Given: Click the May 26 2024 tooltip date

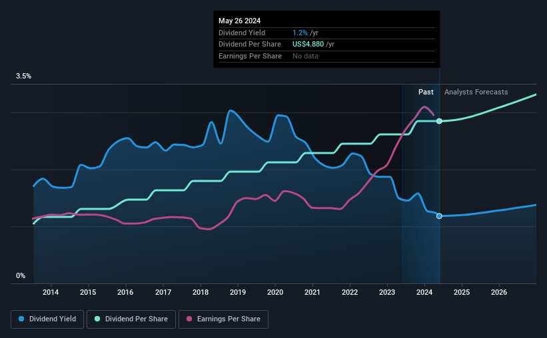Looking at the screenshot, I should (239, 21).
